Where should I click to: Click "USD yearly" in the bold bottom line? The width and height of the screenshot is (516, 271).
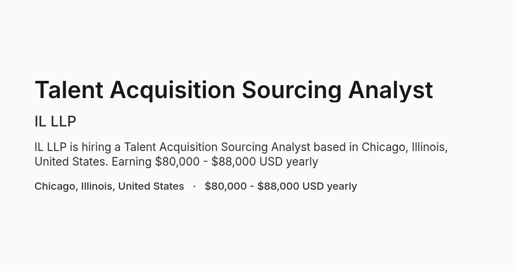330,187
